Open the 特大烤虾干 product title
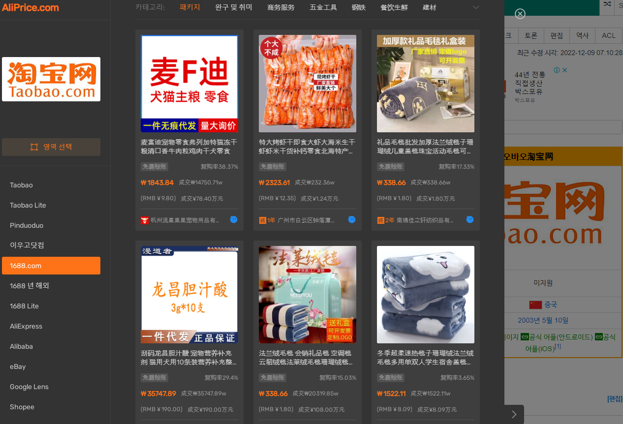 tap(308, 147)
